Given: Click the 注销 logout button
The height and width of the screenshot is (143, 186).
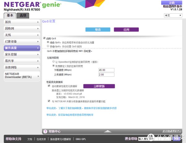Looking at the screenshot, I should (171, 2).
